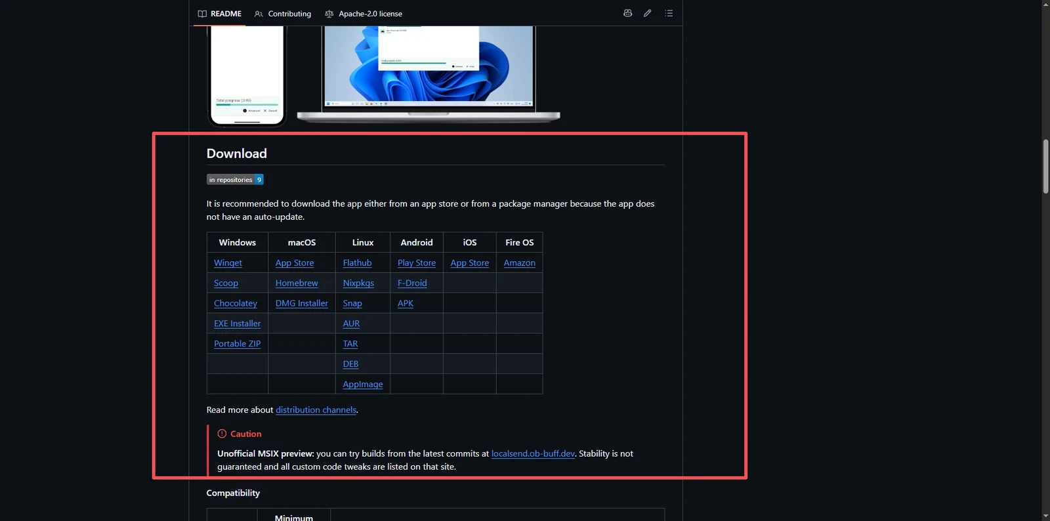Open the App Store link in the macOS column
The width and height of the screenshot is (1050, 521).
coord(295,263)
